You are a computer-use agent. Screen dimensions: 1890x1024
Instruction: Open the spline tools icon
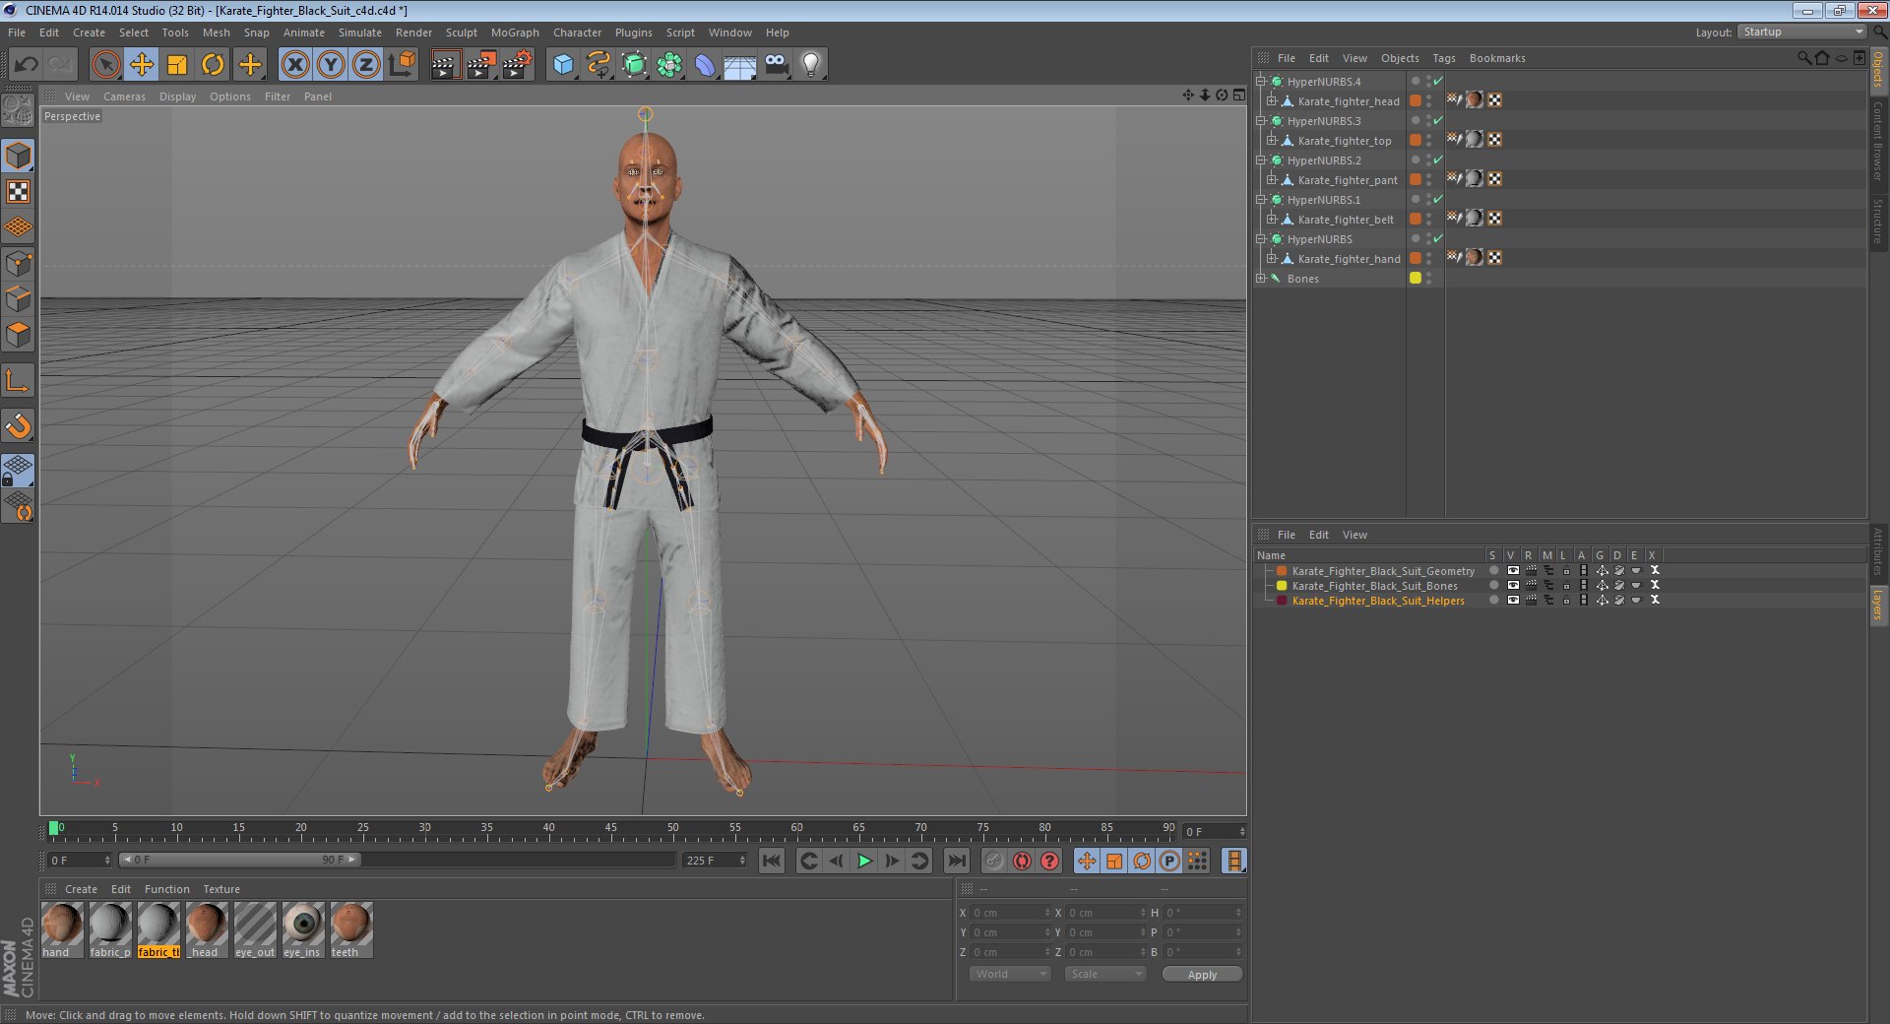coord(598,65)
